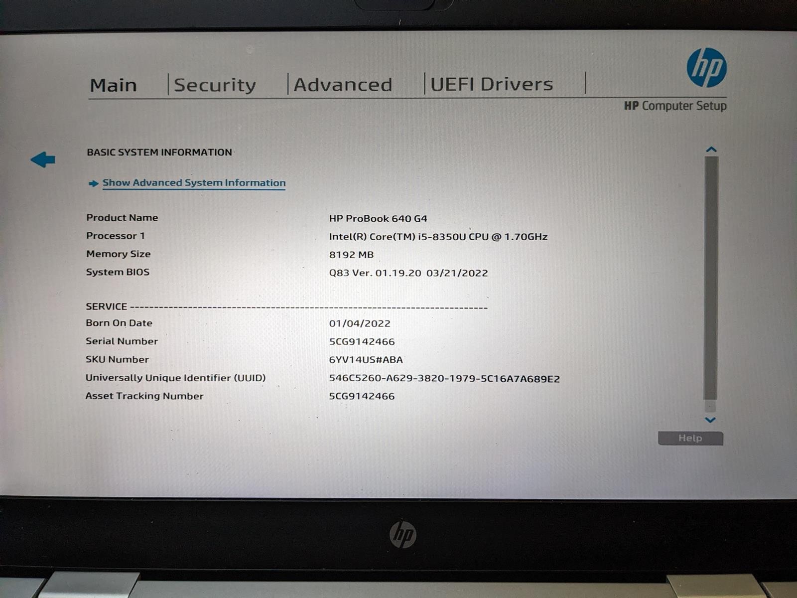
Task: Click the scroll up chevron
Action: pos(711,149)
